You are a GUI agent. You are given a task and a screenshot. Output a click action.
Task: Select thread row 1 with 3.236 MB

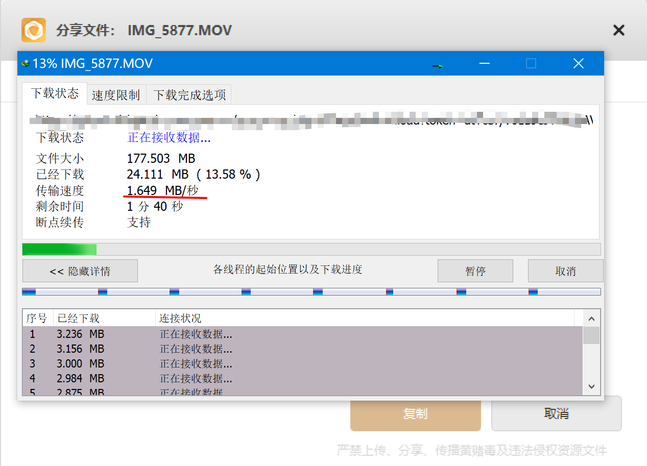click(302, 334)
